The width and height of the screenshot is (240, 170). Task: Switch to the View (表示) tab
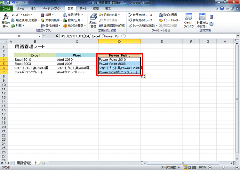tap(108, 9)
